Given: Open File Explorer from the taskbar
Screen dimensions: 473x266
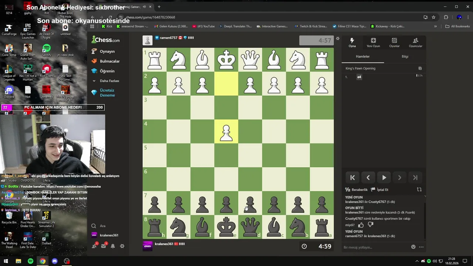Looking at the screenshot, I should (18, 261).
